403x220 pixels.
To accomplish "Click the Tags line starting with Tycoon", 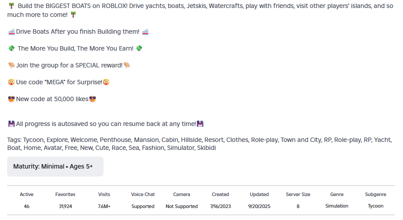I will pos(200,144).
